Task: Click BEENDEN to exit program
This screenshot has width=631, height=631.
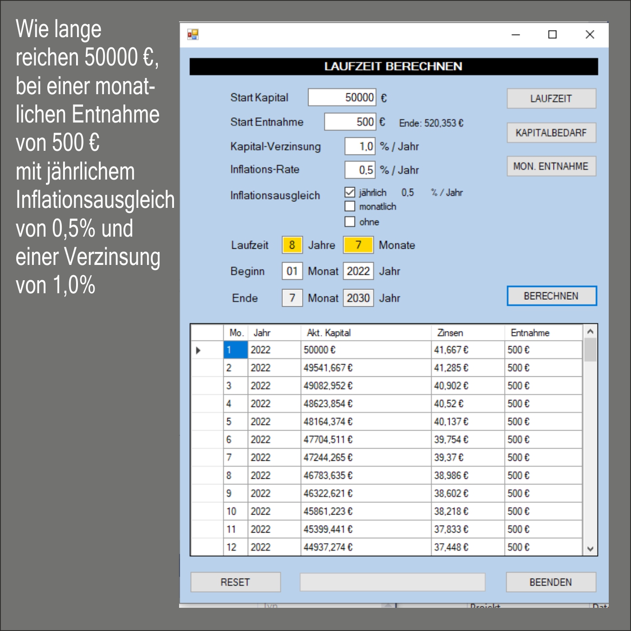Action: [550, 582]
